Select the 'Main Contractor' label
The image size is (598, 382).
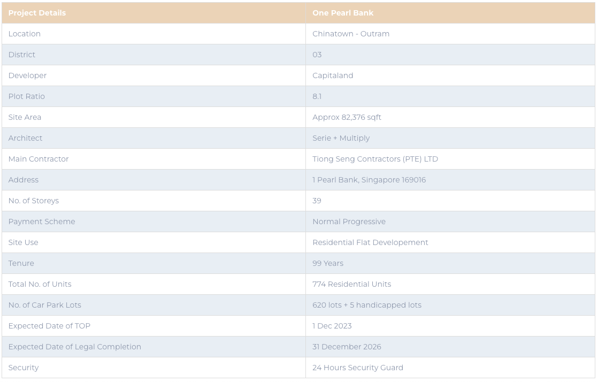pos(39,159)
